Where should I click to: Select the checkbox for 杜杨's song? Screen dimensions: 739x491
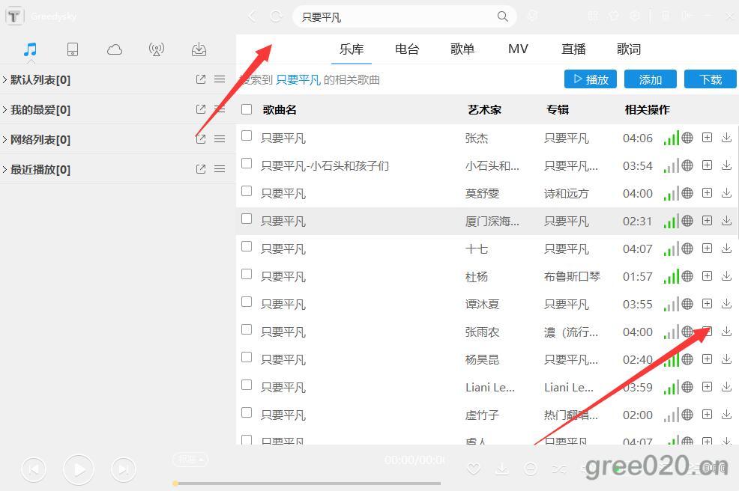pos(247,275)
